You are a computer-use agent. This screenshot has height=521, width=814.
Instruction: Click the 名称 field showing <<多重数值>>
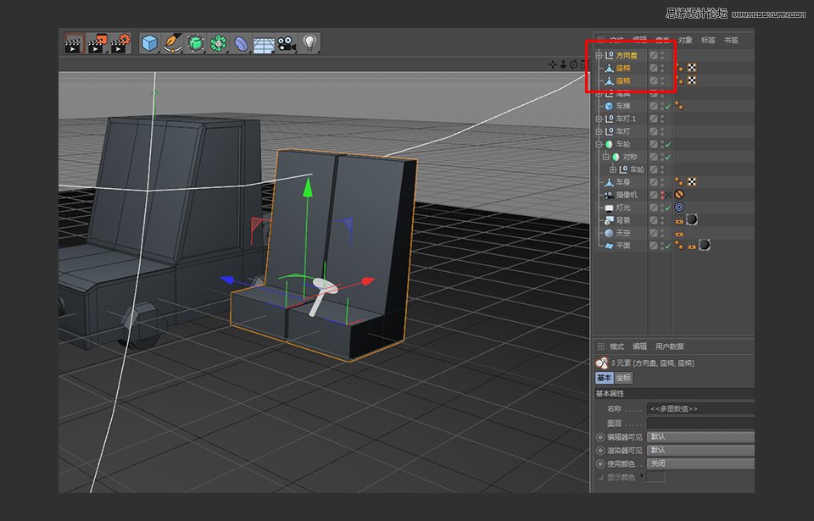pyautogui.click(x=700, y=407)
